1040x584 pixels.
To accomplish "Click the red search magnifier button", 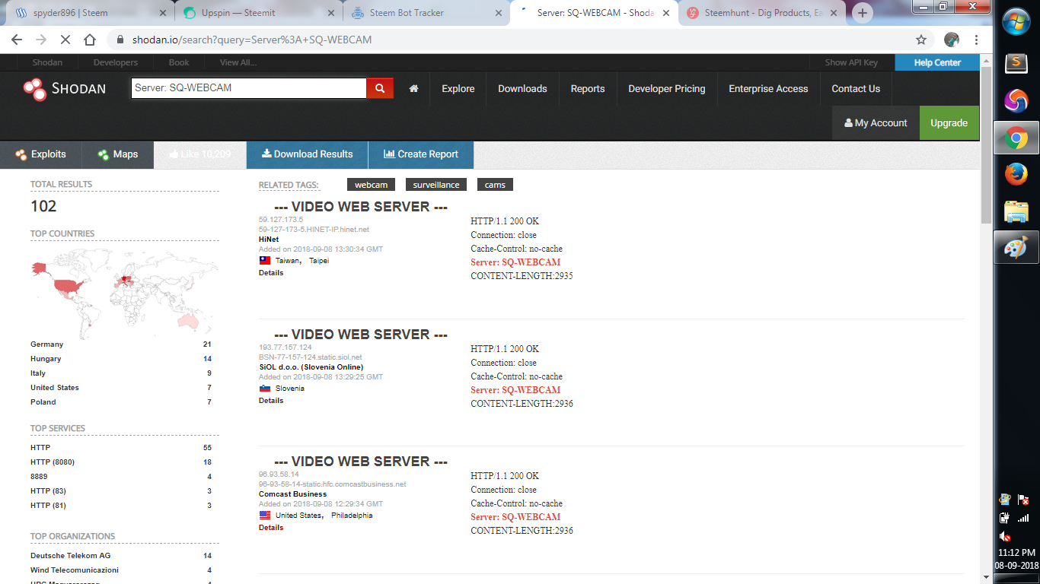I will [x=380, y=88].
